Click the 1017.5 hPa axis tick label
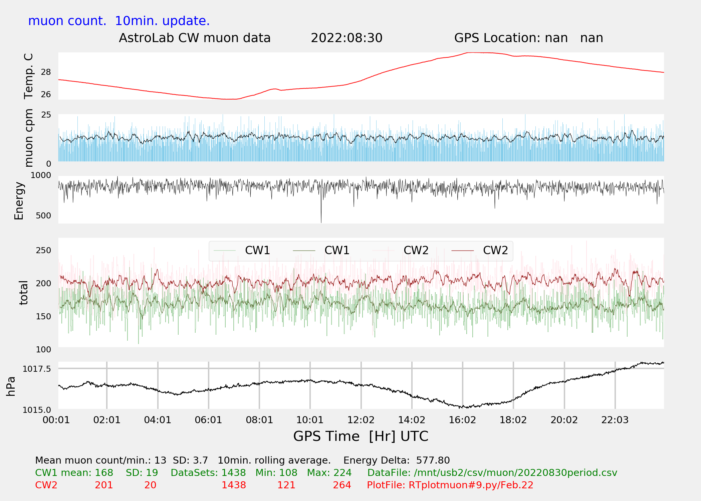This screenshot has width=701, height=501. (x=37, y=369)
